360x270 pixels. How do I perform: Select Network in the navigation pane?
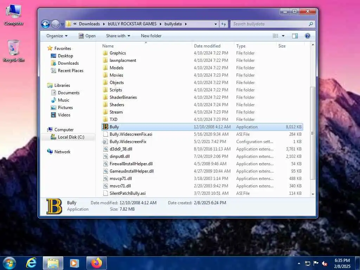pyautogui.click(x=62, y=152)
